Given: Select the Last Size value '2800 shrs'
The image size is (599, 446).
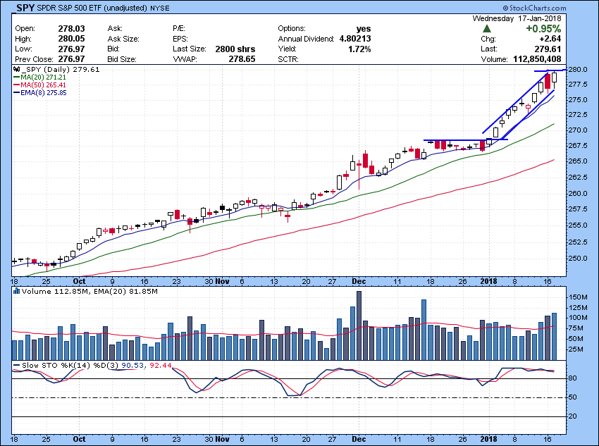Looking at the screenshot, I should [x=235, y=49].
